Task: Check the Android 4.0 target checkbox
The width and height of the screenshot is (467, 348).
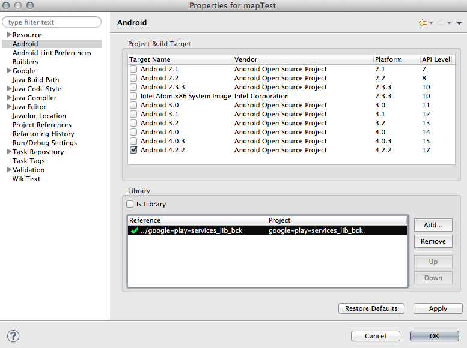Action: 133,132
